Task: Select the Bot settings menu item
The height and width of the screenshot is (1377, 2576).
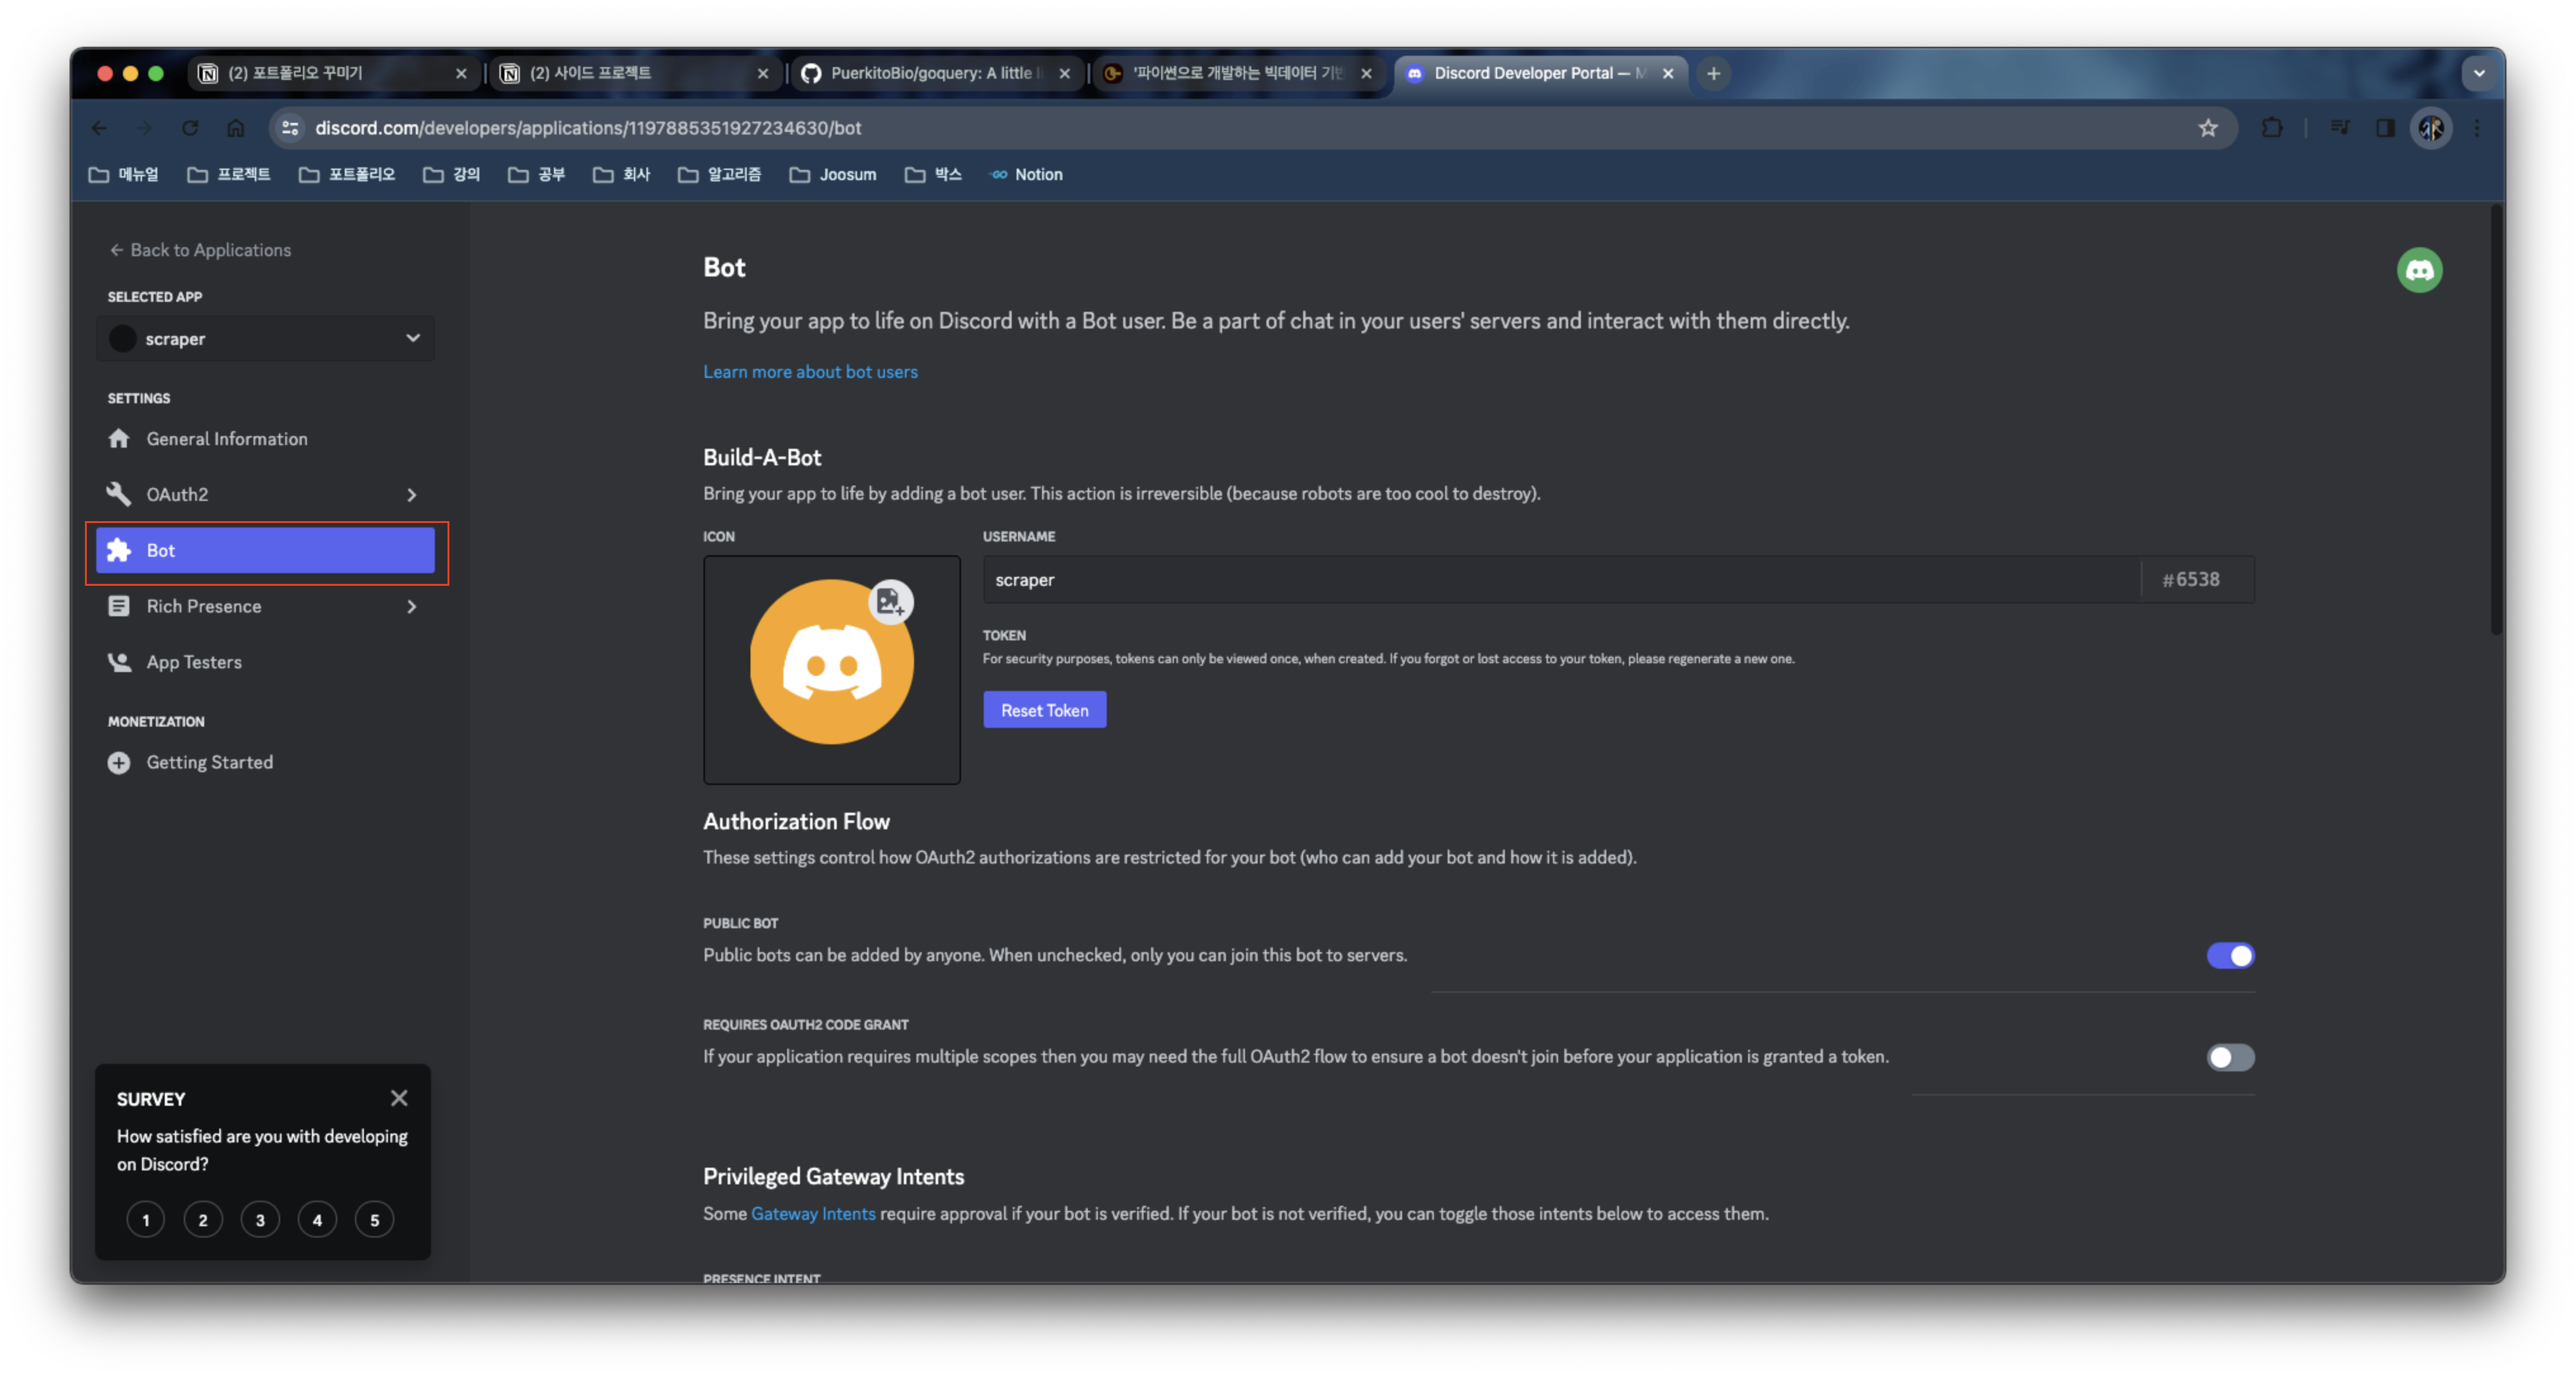Action: [265, 551]
